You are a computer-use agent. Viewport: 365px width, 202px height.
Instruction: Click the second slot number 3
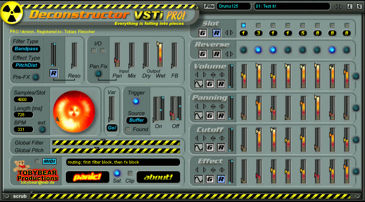(258, 33)
